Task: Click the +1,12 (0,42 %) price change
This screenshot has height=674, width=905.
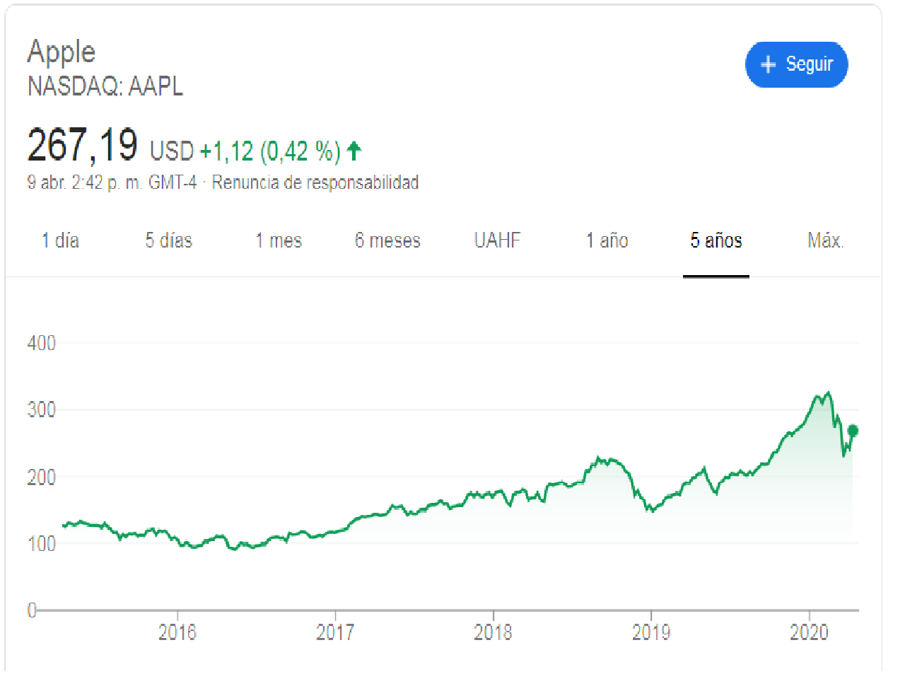Action: pyautogui.click(x=270, y=151)
